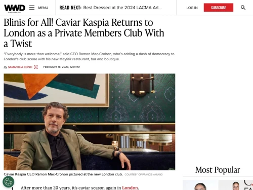Click the READ NEXT label
The image size is (253, 190).
pyautogui.click(x=70, y=8)
